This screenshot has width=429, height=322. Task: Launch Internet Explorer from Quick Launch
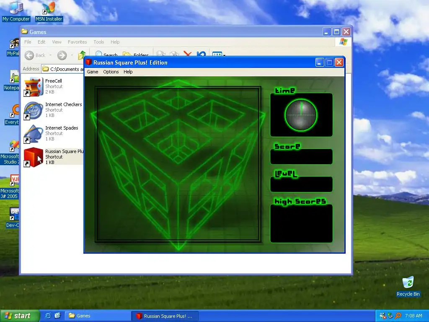click(48, 316)
